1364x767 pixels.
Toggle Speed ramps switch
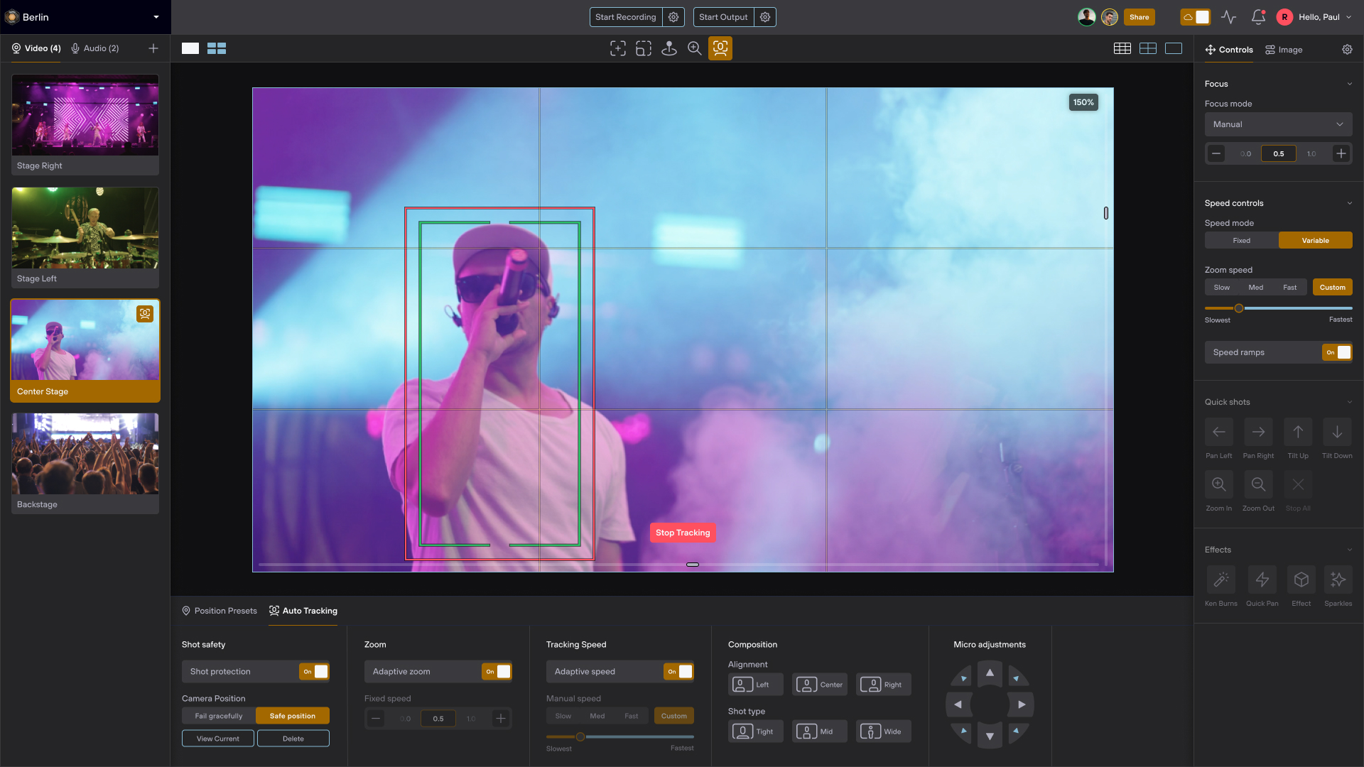1337,352
